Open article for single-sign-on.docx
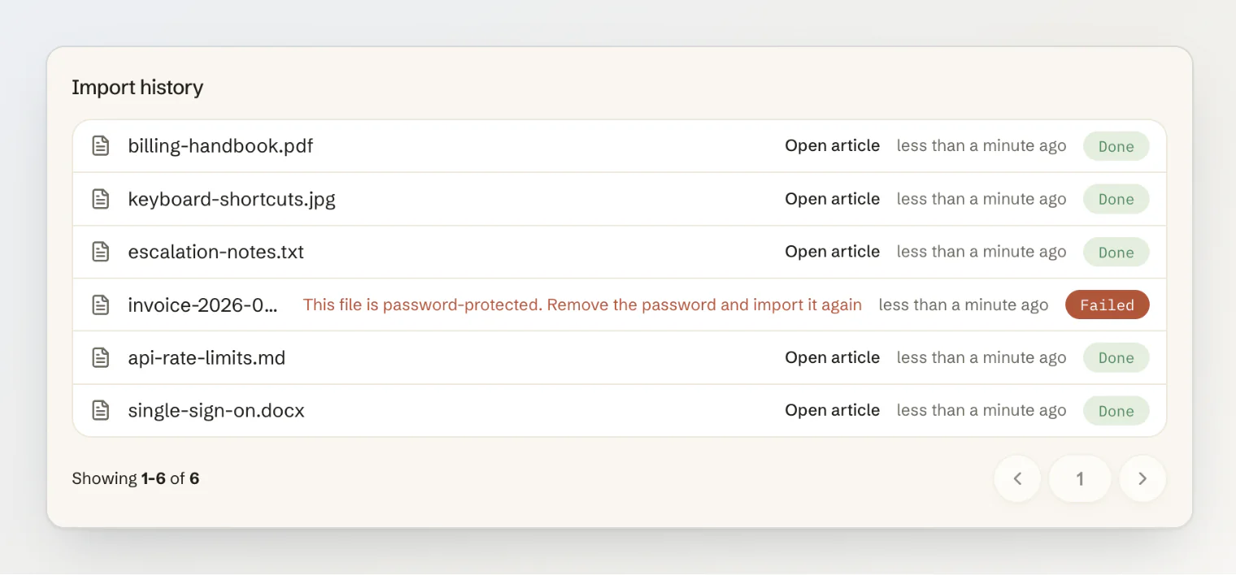 [832, 410]
